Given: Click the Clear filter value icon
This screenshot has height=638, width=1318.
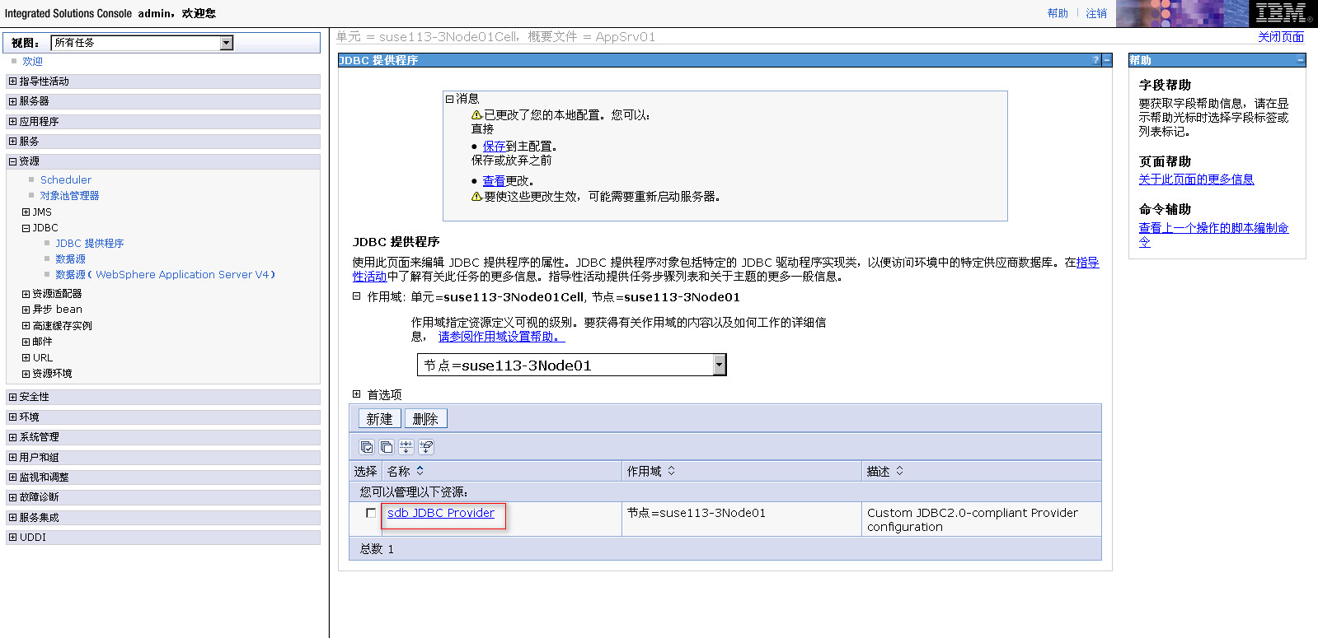Looking at the screenshot, I should point(426,447).
